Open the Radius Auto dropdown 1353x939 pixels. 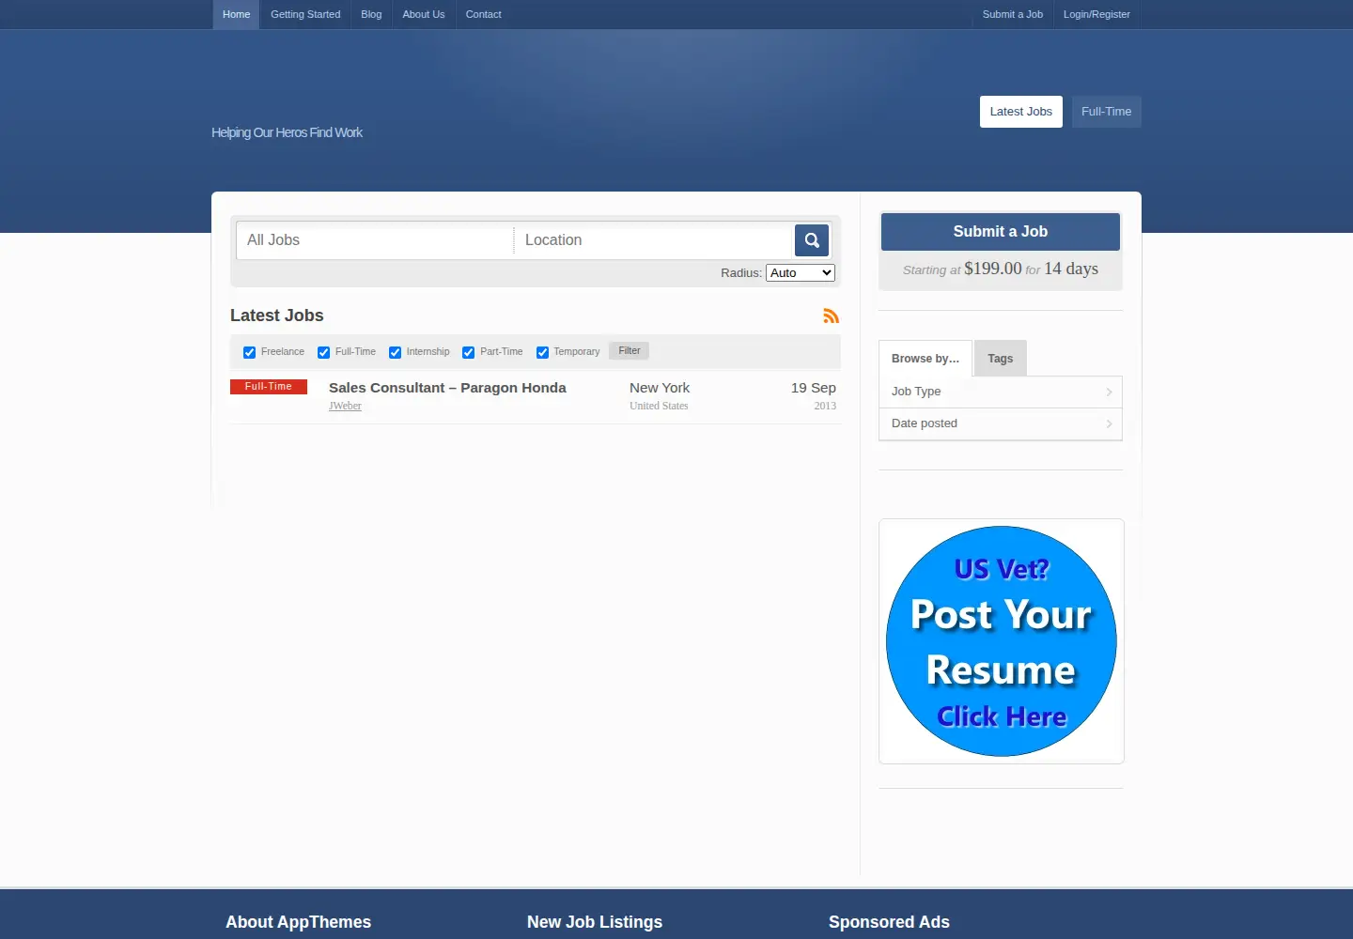801,273
